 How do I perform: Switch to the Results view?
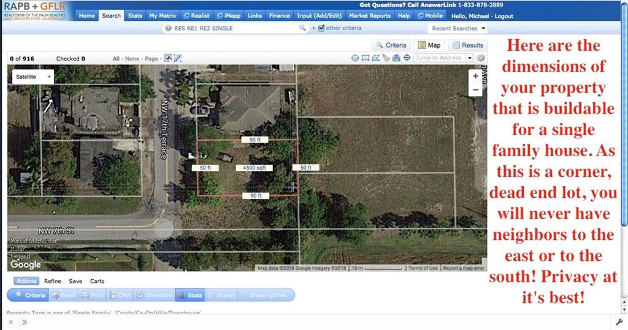click(x=467, y=45)
